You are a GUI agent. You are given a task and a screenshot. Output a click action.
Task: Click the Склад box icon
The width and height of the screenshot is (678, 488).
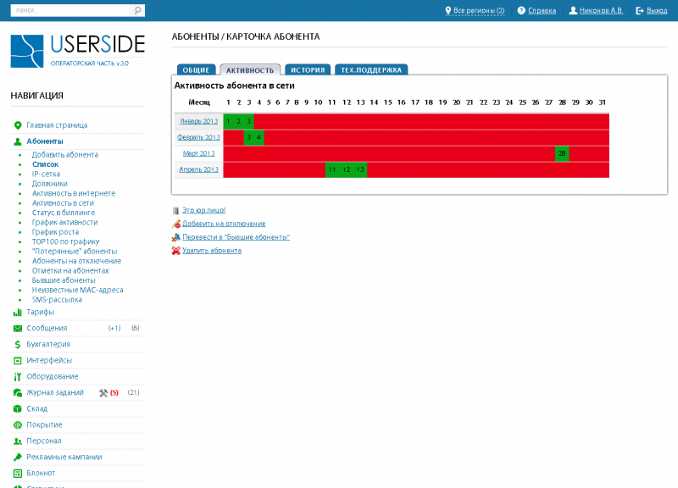pos(18,409)
